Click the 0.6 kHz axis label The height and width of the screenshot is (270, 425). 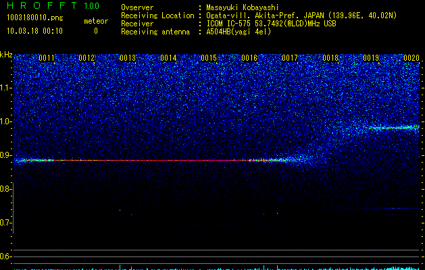pos(5,256)
